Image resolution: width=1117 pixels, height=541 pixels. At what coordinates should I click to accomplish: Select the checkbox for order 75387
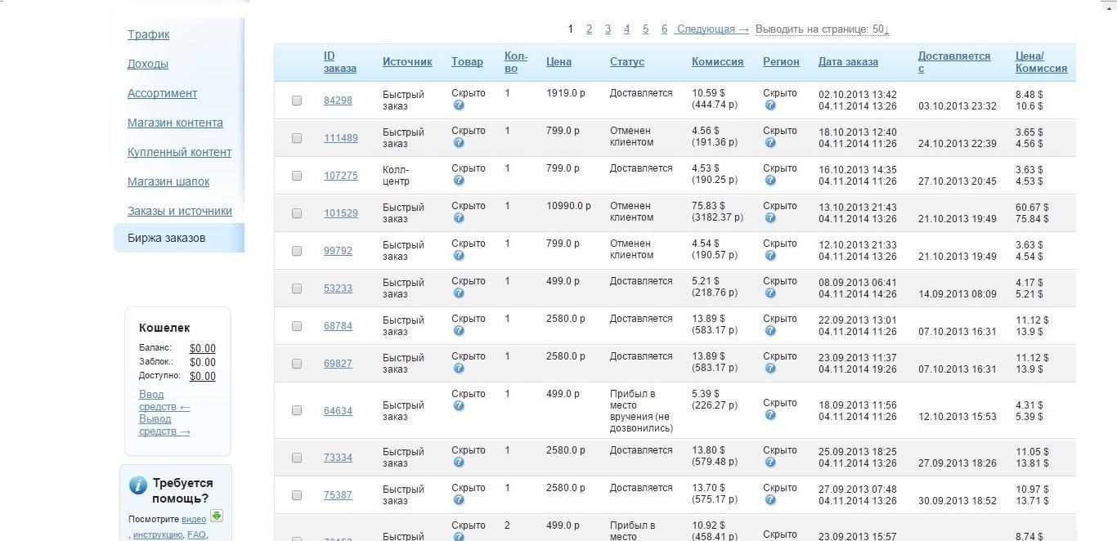(297, 495)
